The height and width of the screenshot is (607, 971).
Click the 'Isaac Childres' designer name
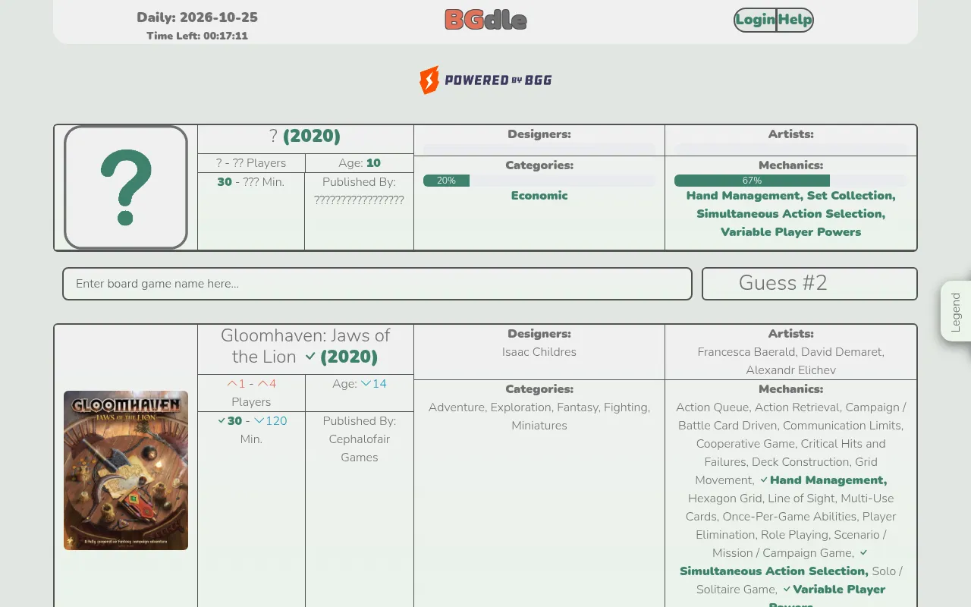pyautogui.click(x=539, y=352)
